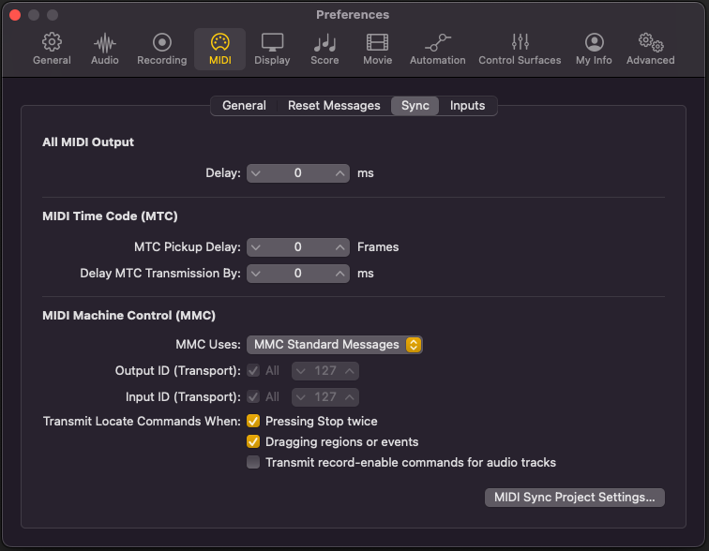Open the MMC Uses dropdown menu
The image size is (709, 551).
pos(335,345)
